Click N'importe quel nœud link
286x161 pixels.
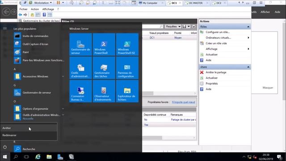click(x=183, y=102)
